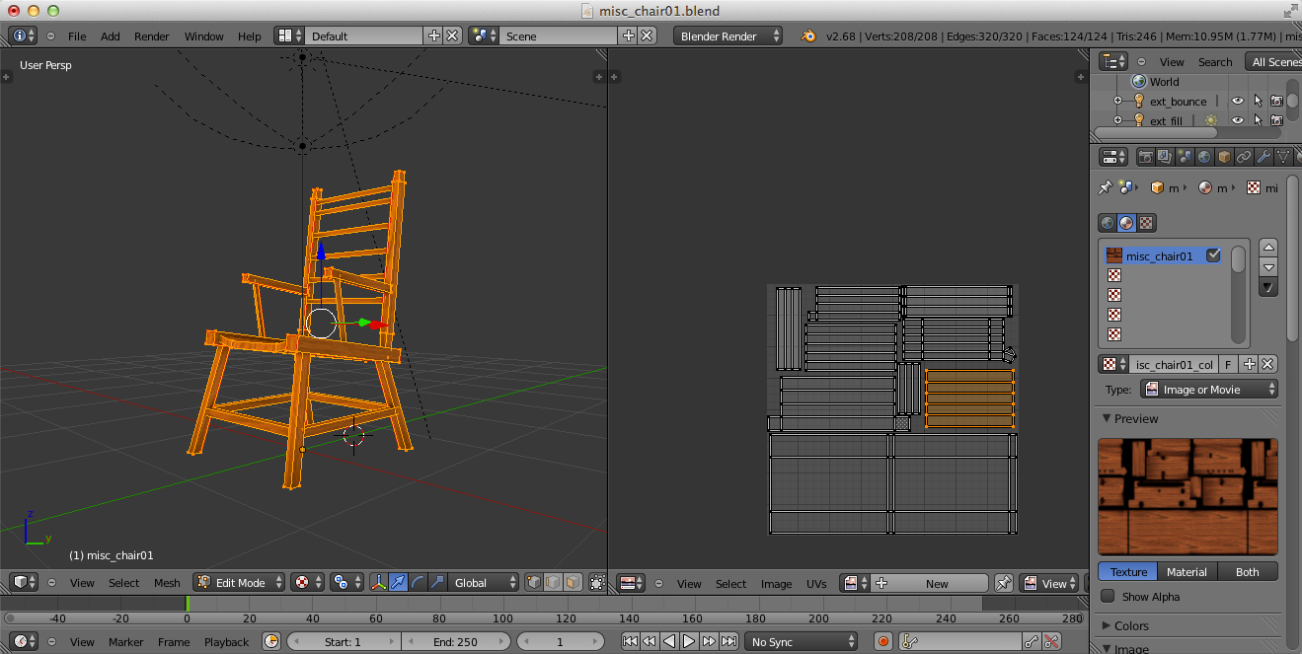Toggle selectability of ext_bounce
1302x654 pixels.
click(1258, 101)
